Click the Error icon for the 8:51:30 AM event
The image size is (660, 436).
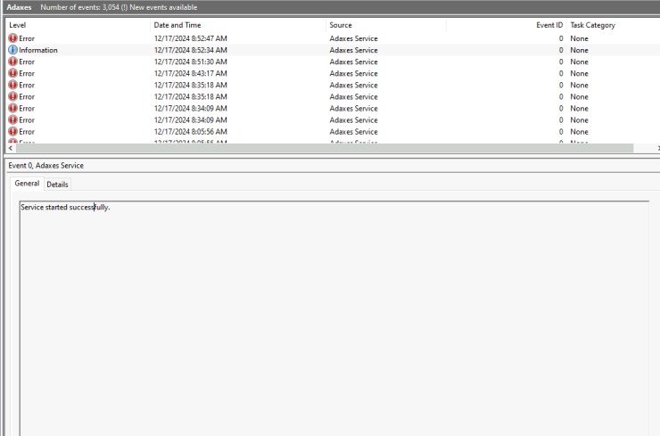click(13, 62)
